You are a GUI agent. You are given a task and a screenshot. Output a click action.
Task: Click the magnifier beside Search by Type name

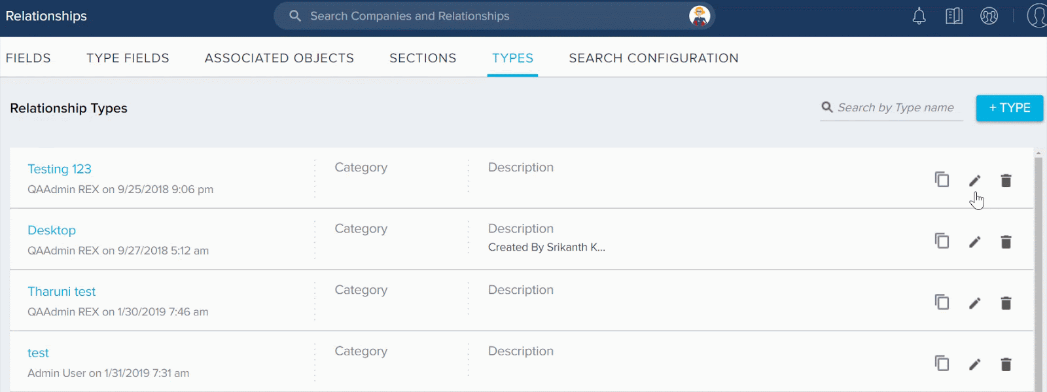click(827, 107)
